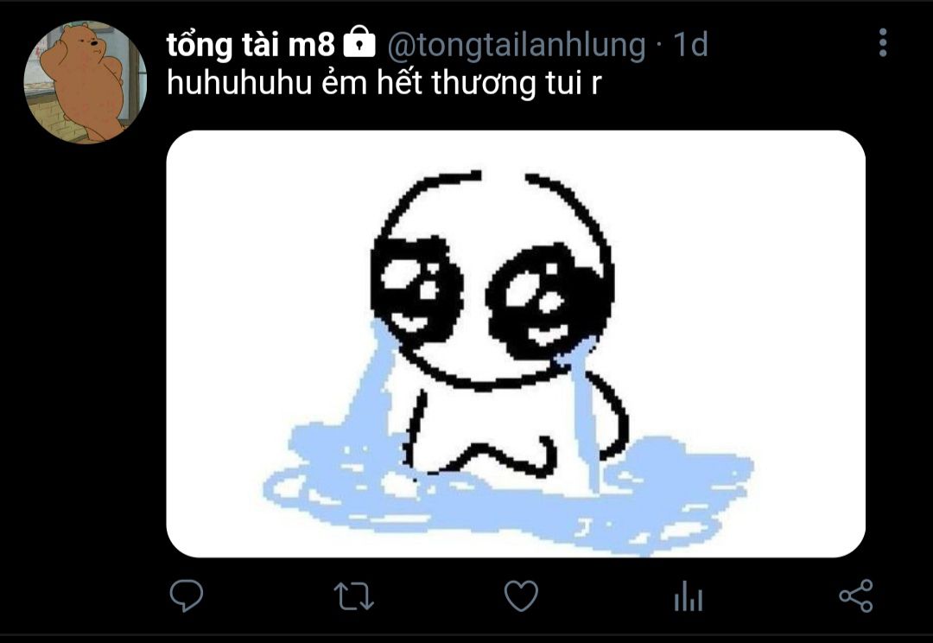Open the tweet via the 1d timestamp
Screen dimensions: 933x643
click(690, 44)
